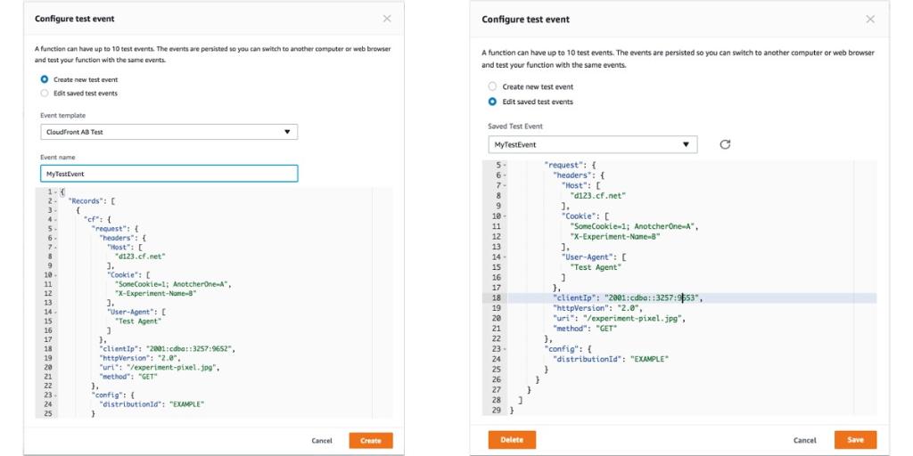The image size is (913, 456).
Task: Collapse line 3 fold arrow in left editor
Action: [54, 210]
